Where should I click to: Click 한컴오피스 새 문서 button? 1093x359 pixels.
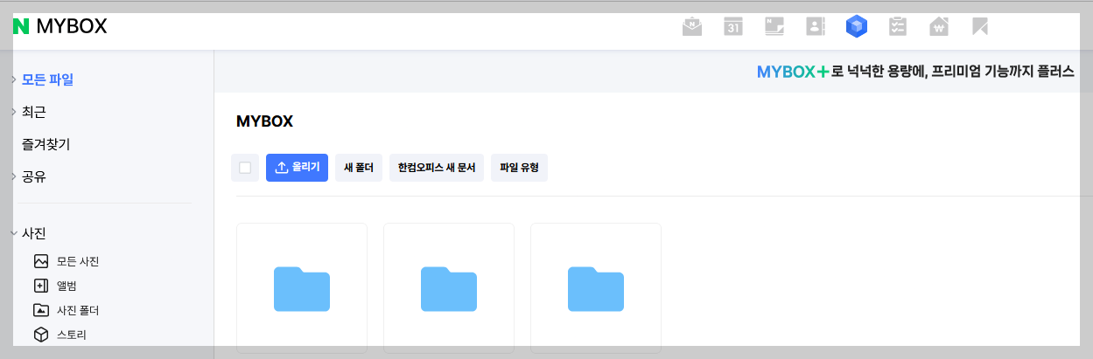pyautogui.click(x=437, y=168)
